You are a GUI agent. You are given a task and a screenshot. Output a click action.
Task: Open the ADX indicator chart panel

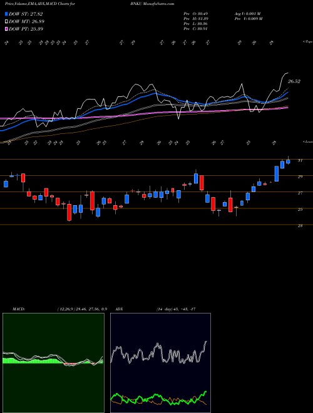pos(160,363)
